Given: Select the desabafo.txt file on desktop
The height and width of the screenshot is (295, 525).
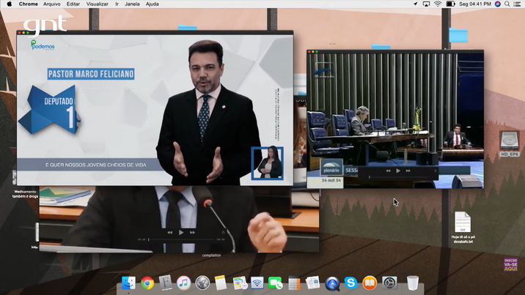Looking at the screenshot, I should 463,227.
